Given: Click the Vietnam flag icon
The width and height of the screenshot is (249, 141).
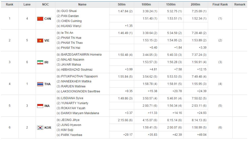Looking at the screenshot, I should coord(40,40).
